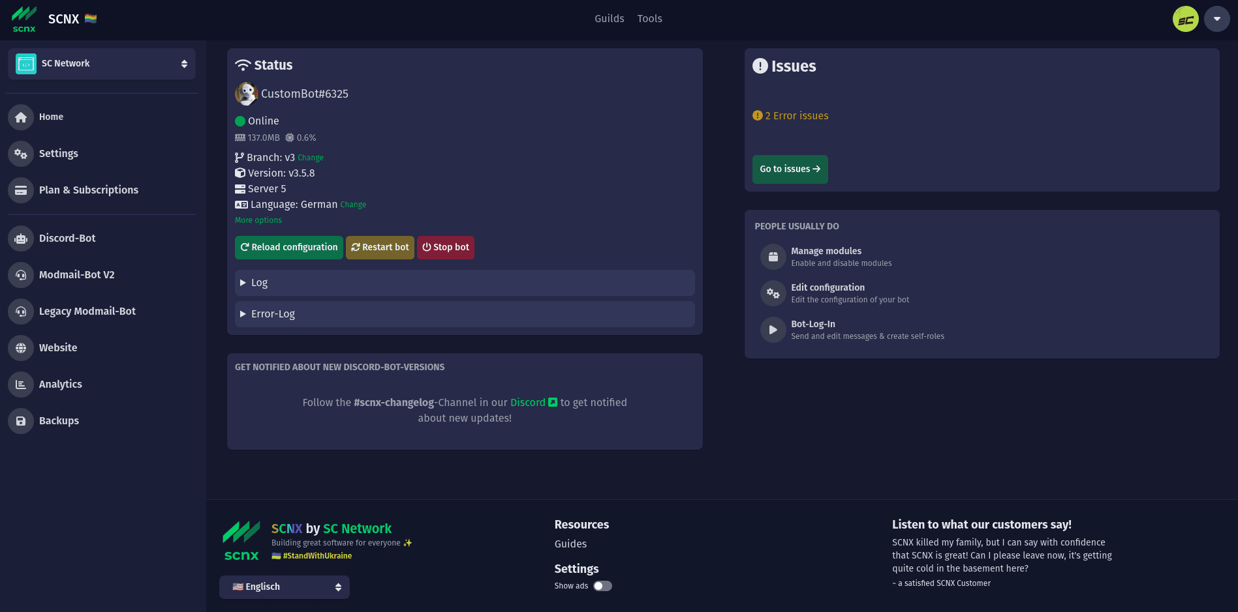Open the Backups disk icon
The image size is (1238, 612).
(x=21, y=421)
